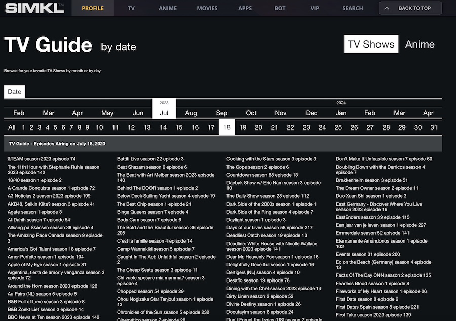
Task: Open America's Got Talent season 18 episode 7
Action: [x=52, y=249]
